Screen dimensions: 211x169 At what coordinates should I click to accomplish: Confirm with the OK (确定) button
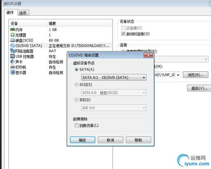click(83, 140)
